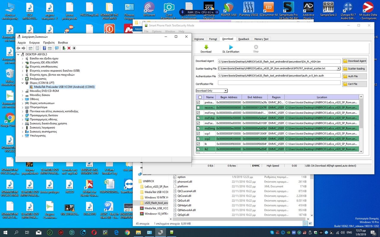Collapse the Θύρες (COM & LPT) node
Viewport: 380px width, 237px height.
(23, 83)
